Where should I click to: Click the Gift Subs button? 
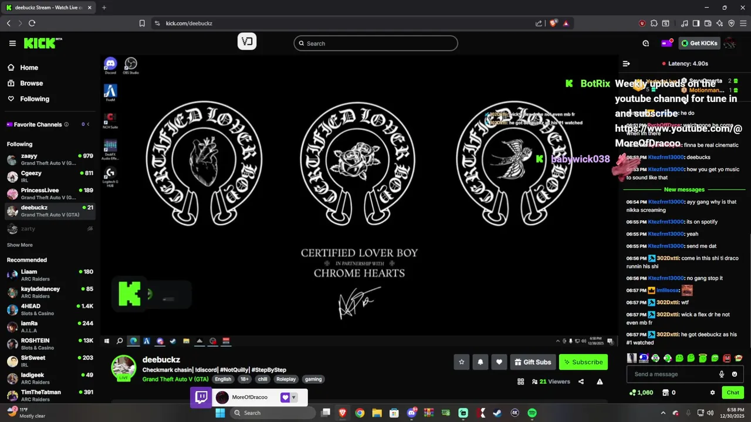[x=533, y=362]
